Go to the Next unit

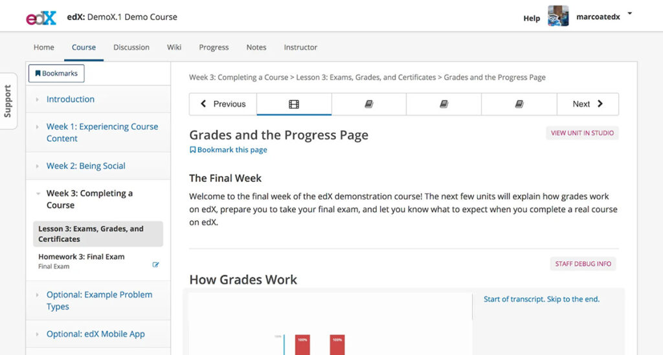[x=588, y=104]
